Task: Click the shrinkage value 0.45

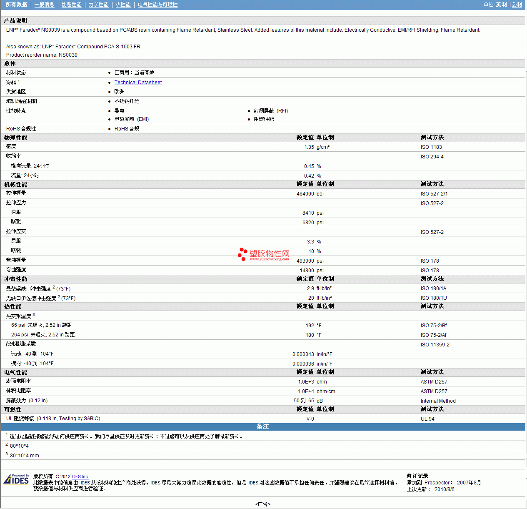Action: click(x=309, y=166)
